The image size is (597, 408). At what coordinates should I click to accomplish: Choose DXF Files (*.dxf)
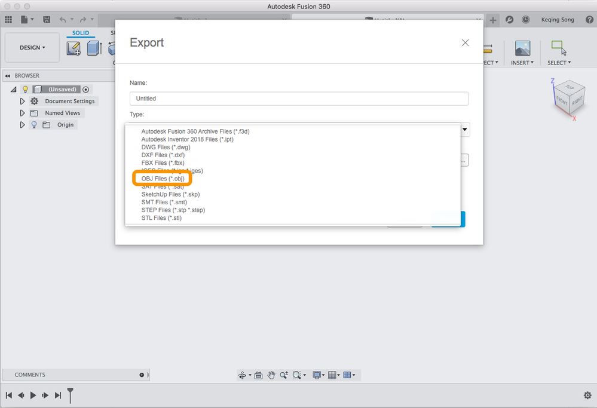click(163, 155)
